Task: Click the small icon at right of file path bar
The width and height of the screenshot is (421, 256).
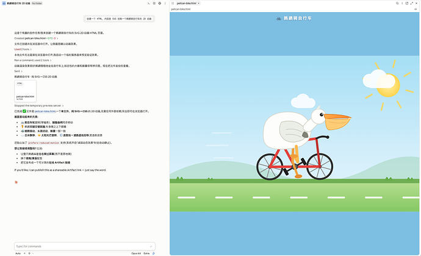Action: click(416, 9)
